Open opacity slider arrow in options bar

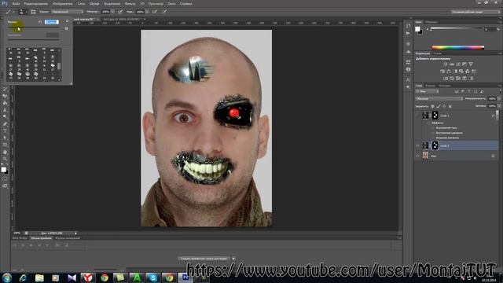(112, 12)
